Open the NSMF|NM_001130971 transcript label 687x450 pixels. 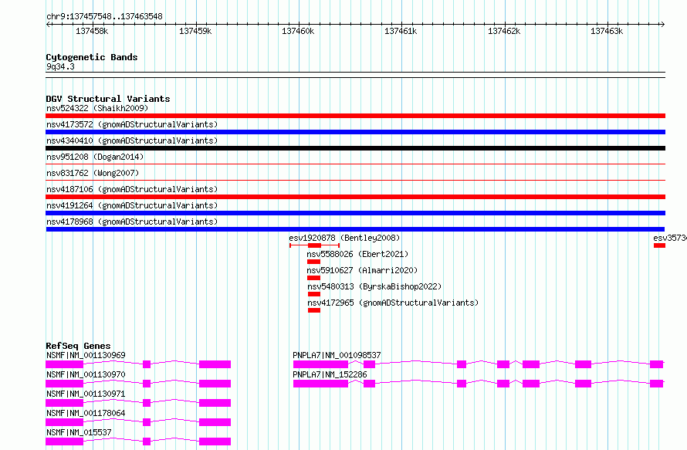point(86,394)
